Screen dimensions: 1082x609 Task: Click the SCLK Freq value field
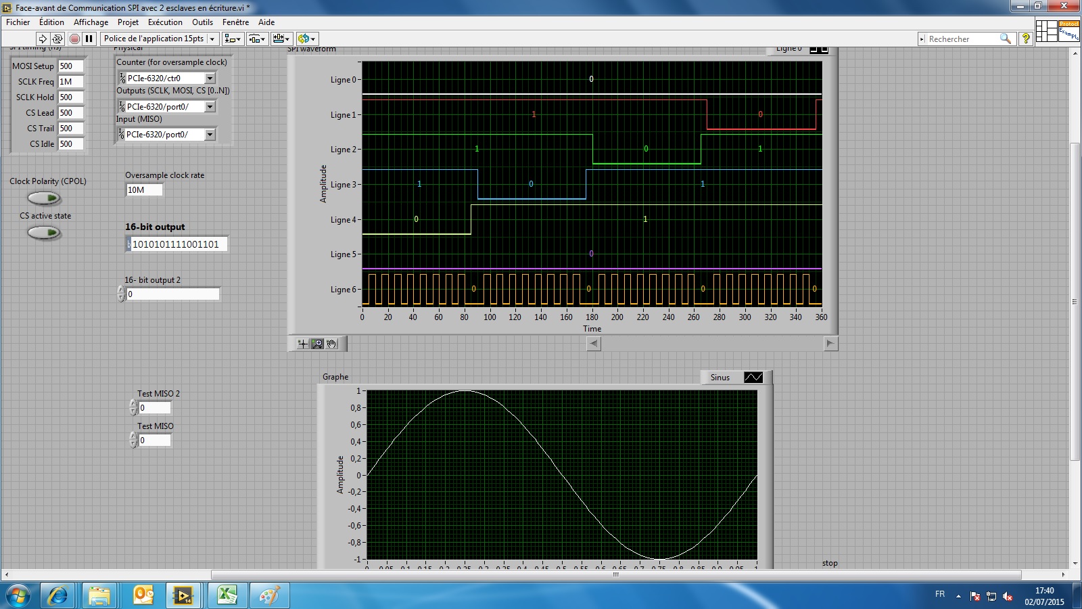[70, 82]
